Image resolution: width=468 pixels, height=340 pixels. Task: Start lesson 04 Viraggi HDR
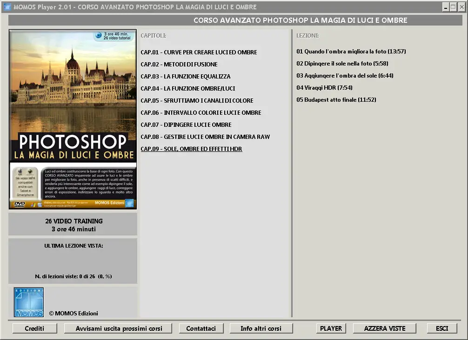point(324,88)
